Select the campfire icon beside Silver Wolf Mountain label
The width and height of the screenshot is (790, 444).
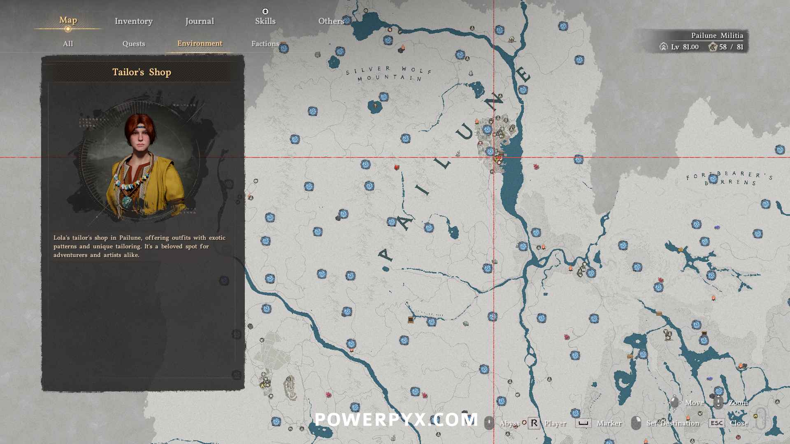pyautogui.click(x=402, y=48)
